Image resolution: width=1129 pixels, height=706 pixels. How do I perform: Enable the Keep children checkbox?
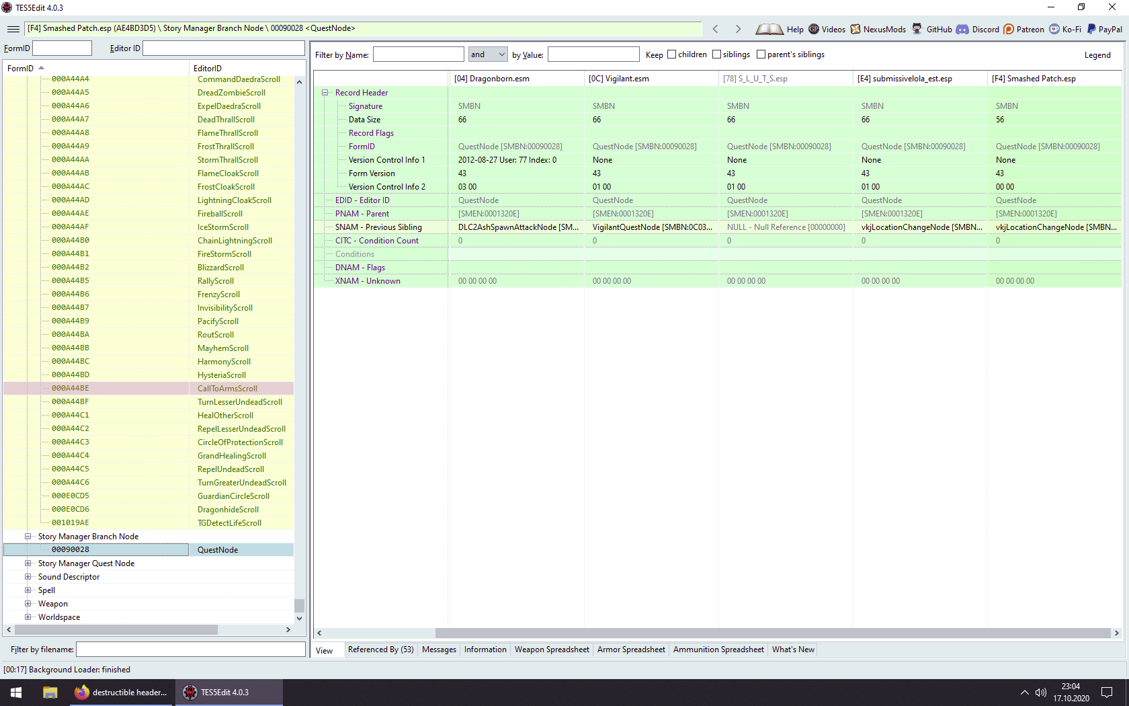671,54
